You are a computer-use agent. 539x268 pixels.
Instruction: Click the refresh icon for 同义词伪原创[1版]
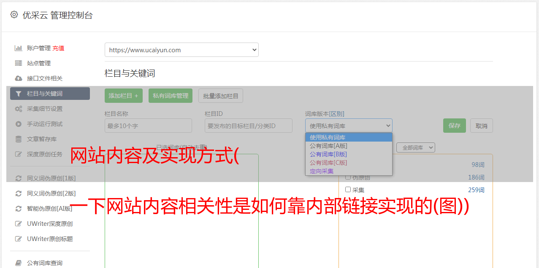(19, 178)
